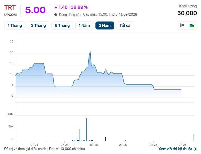This screenshot has width=201, height=154.
Task: Click the UPCOM exchange label
Action: (x=11, y=15)
